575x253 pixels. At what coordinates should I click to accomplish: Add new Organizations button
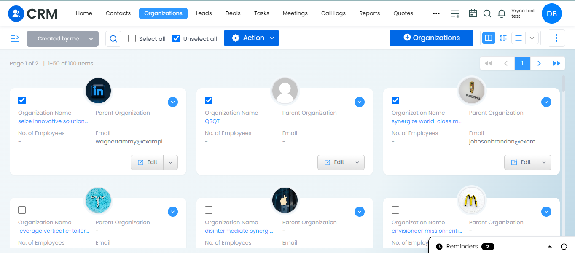[x=431, y=38]
